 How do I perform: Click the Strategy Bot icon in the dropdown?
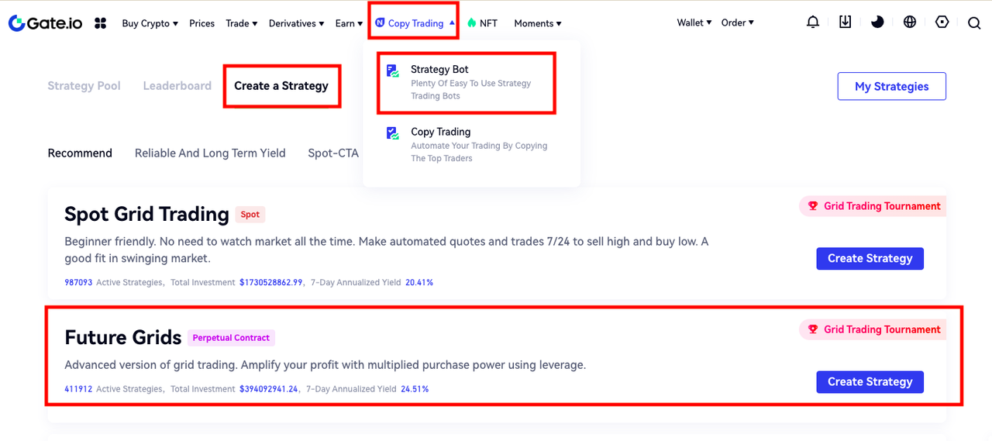click(393, 71)
